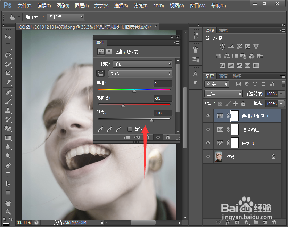
Task: Select the Clone Stamp tool
Action: click(x=8, y=111)
